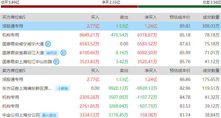
Task: Click 预估成本价 header in seller table
Action: [x=180, y=71]
